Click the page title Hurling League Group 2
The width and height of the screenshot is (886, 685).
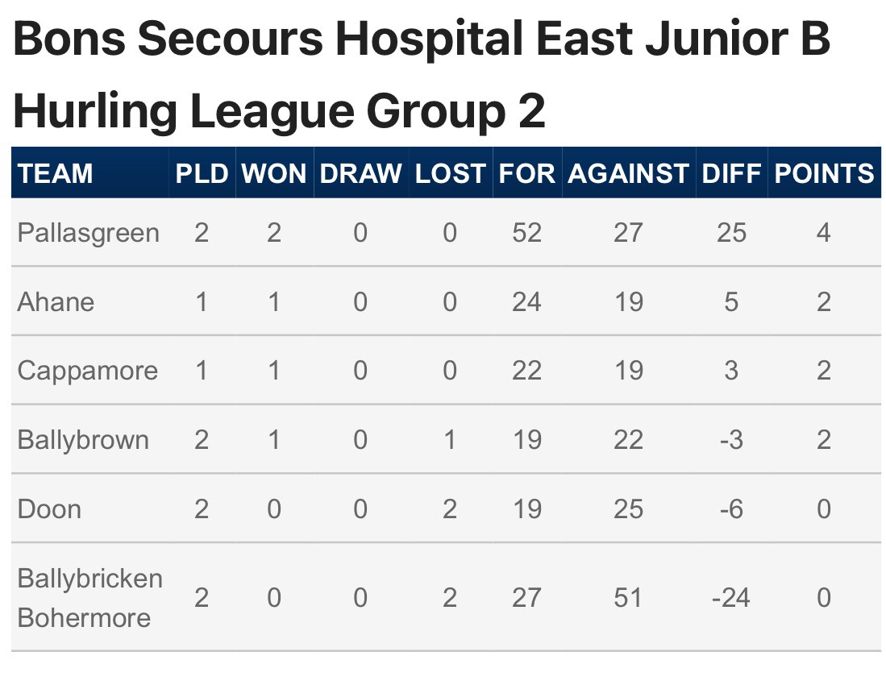(279, 110)
